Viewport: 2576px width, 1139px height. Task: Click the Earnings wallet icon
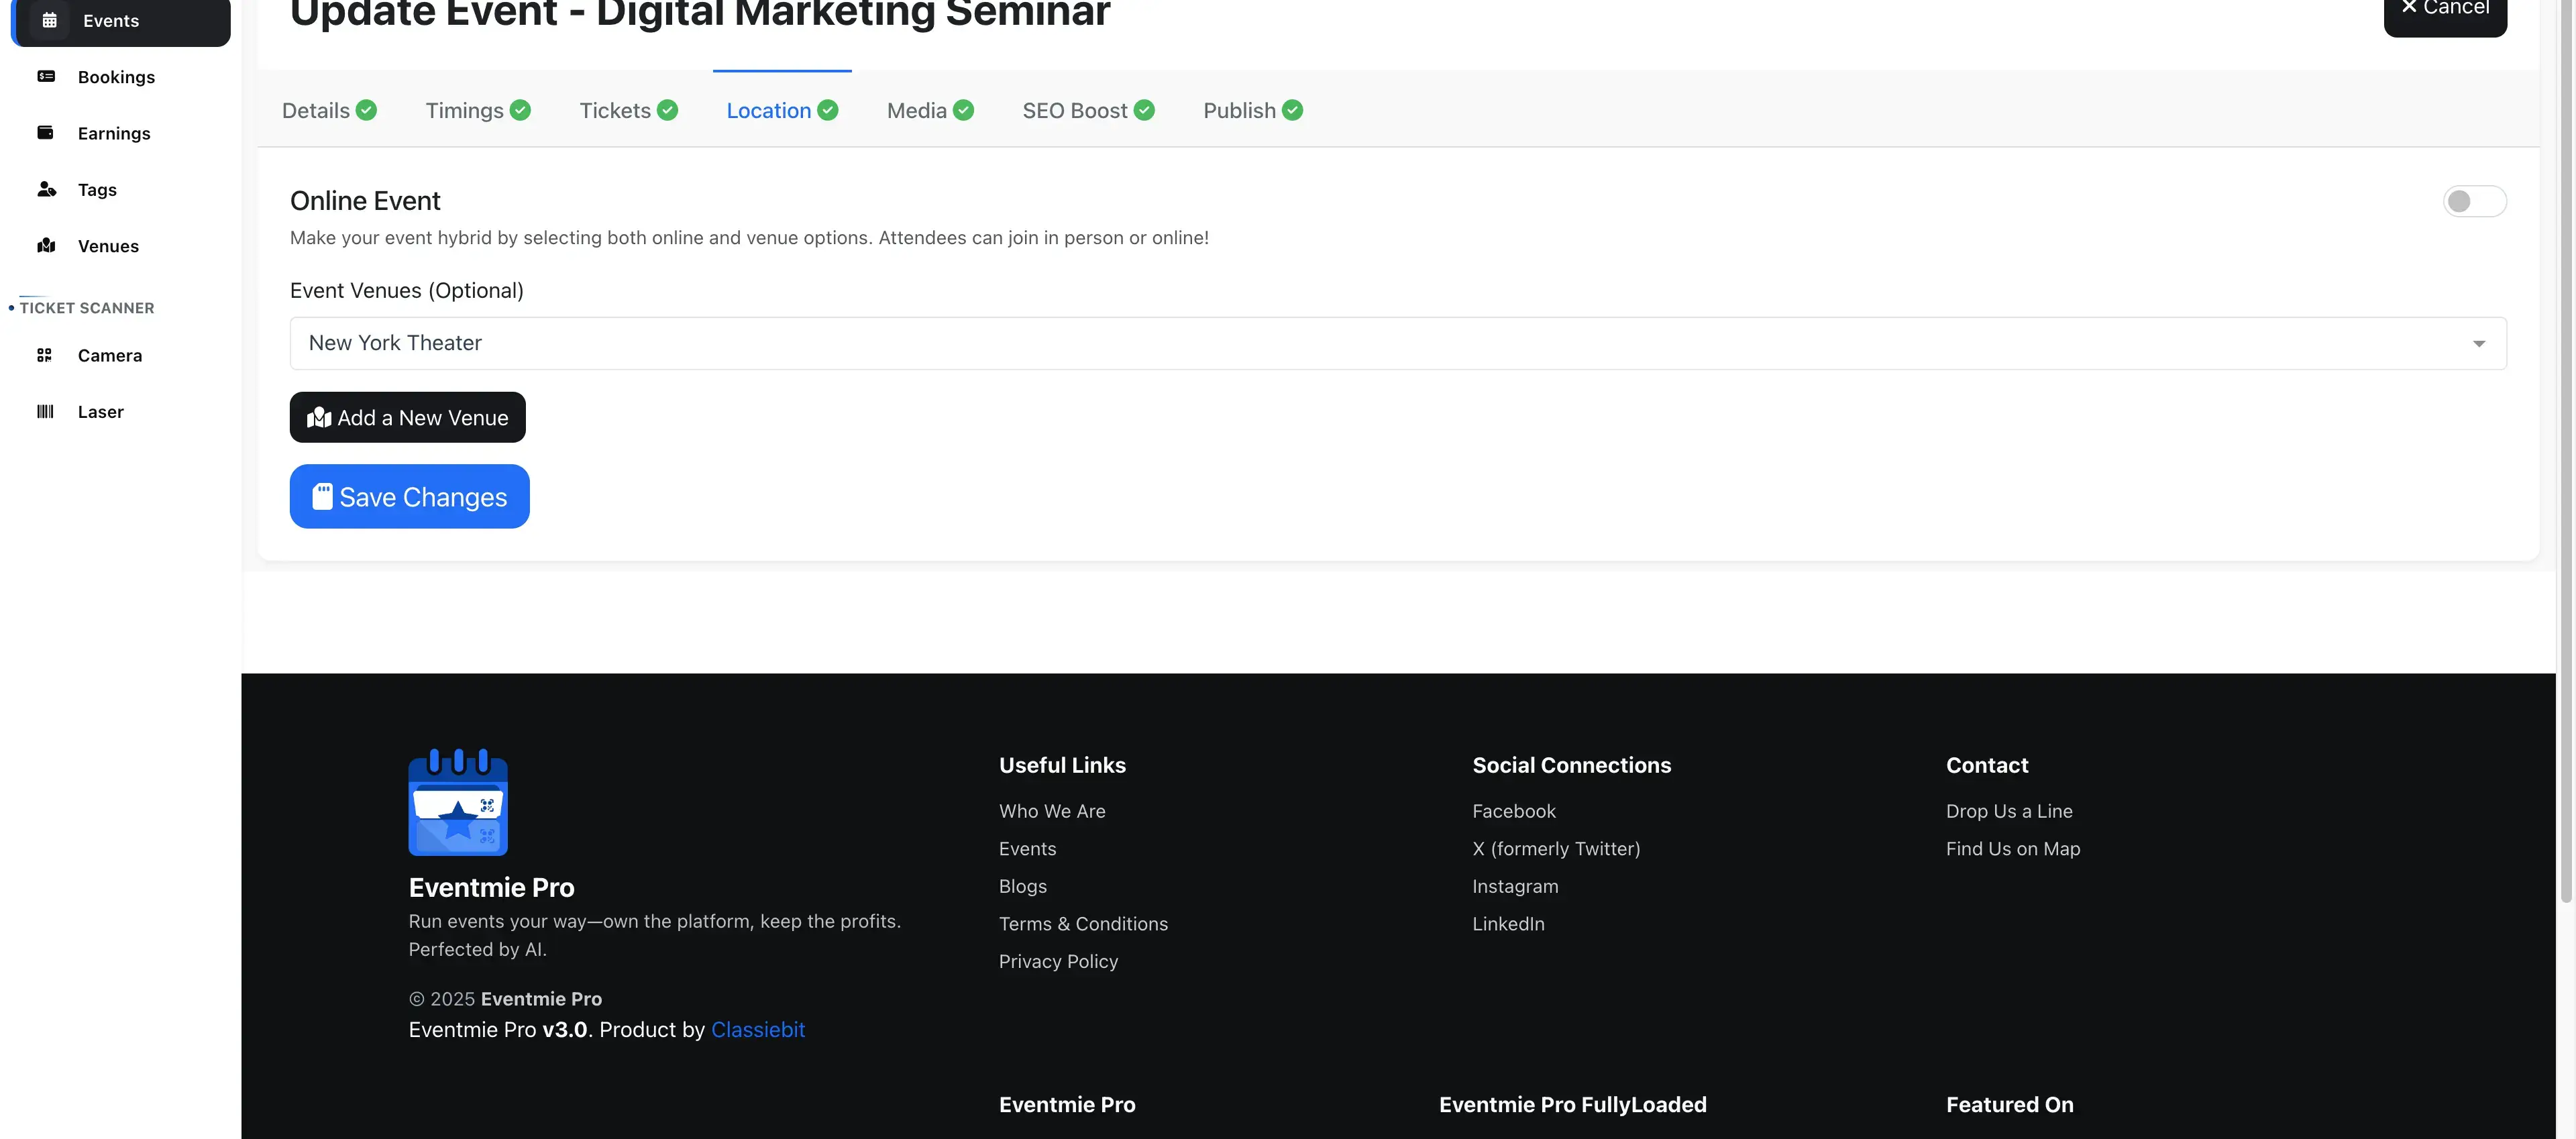46,133
